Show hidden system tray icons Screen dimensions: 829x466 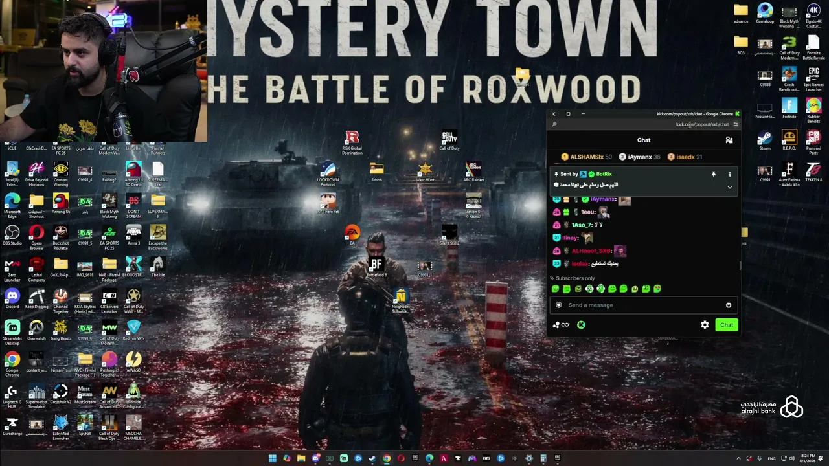pyautogui.click(x=738, y=459)
